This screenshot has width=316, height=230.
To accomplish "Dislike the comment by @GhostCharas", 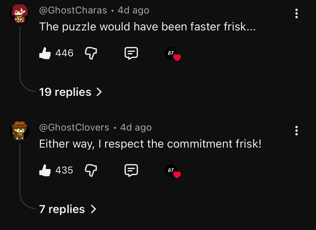I will click(91, 54).
